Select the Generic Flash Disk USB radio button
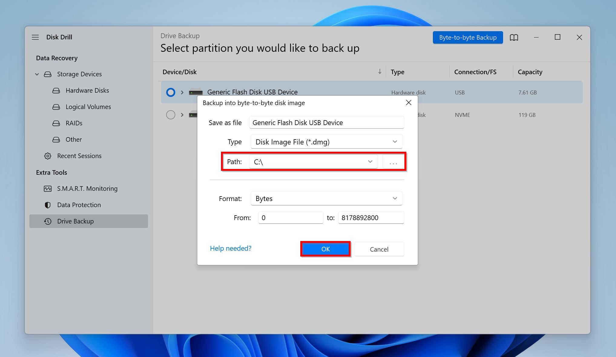The height and width of the screenshot is (357, 616). (x=170, y=92)
